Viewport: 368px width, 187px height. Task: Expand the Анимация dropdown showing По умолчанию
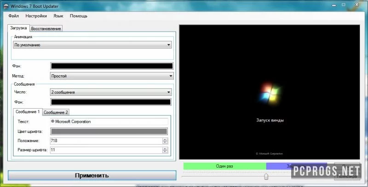tap(92, 45)
